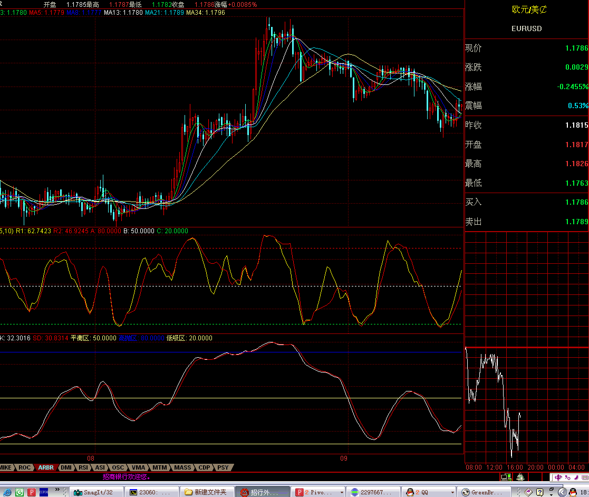Viewport: 589px width, 497px height.
Task: Click the network connection status icon
Action: [506, 477]
